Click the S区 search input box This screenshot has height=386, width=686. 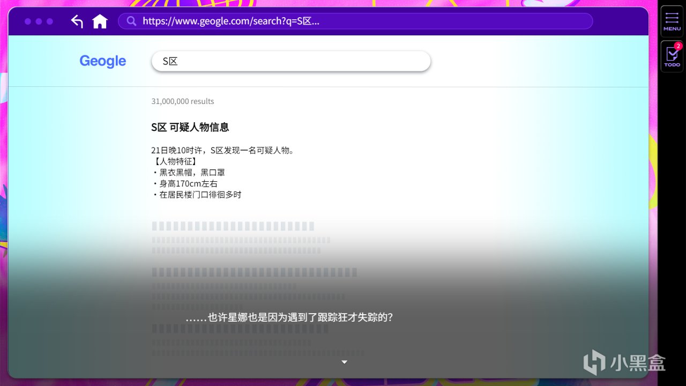tap(291, 61)
